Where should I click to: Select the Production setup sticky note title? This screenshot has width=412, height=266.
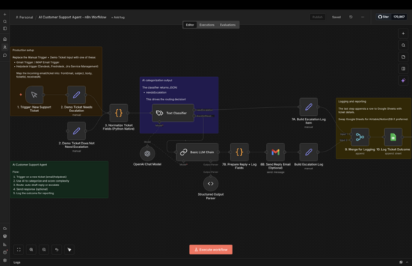click(23, 50)
